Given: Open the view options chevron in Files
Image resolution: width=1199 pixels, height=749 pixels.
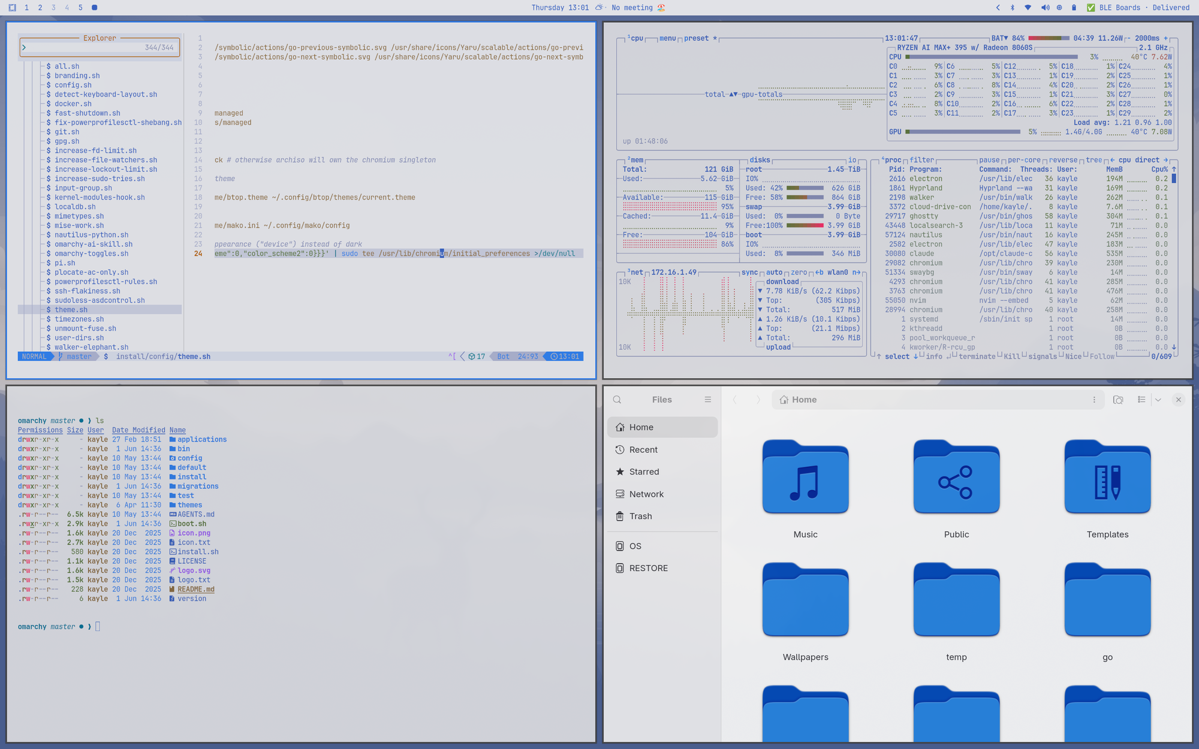Looking at the screenshot, I should pyautogui.click(x=1158, y=400).
